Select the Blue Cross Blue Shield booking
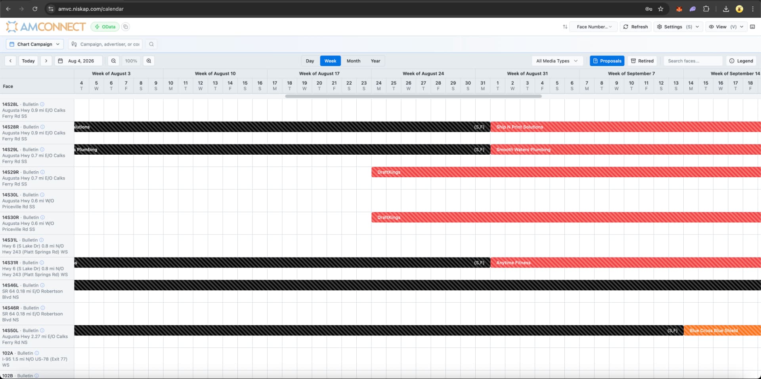761x379 pixels. [x=722, y=331]
